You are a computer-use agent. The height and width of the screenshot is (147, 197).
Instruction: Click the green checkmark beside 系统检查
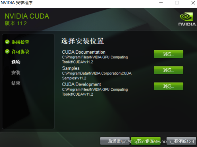coord(7,42)
